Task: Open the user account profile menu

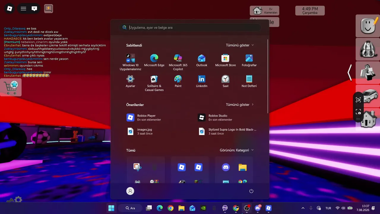Action: 130,191
